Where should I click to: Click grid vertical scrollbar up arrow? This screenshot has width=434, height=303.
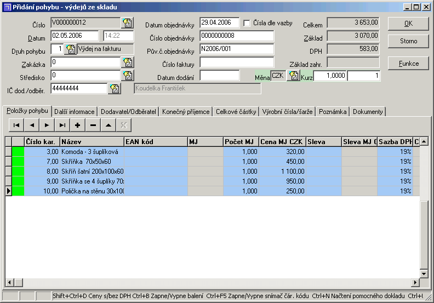(x=424, y=142)
